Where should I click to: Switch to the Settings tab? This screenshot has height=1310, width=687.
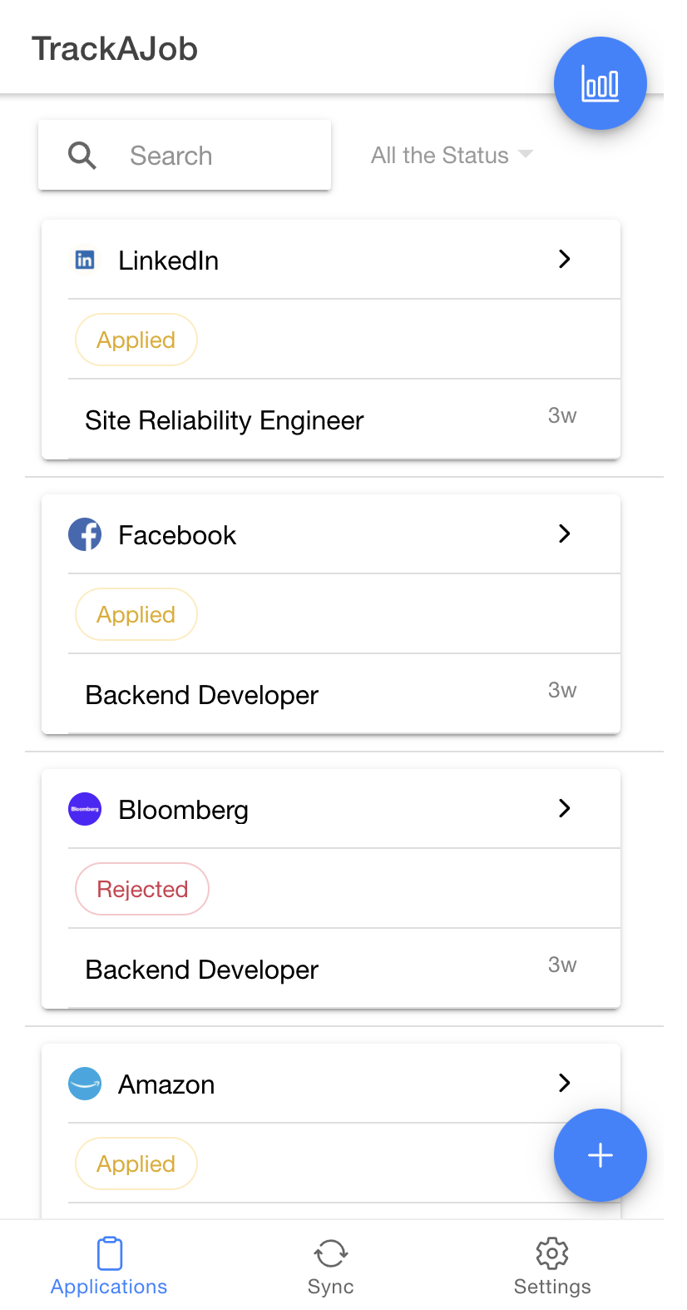552,1266
